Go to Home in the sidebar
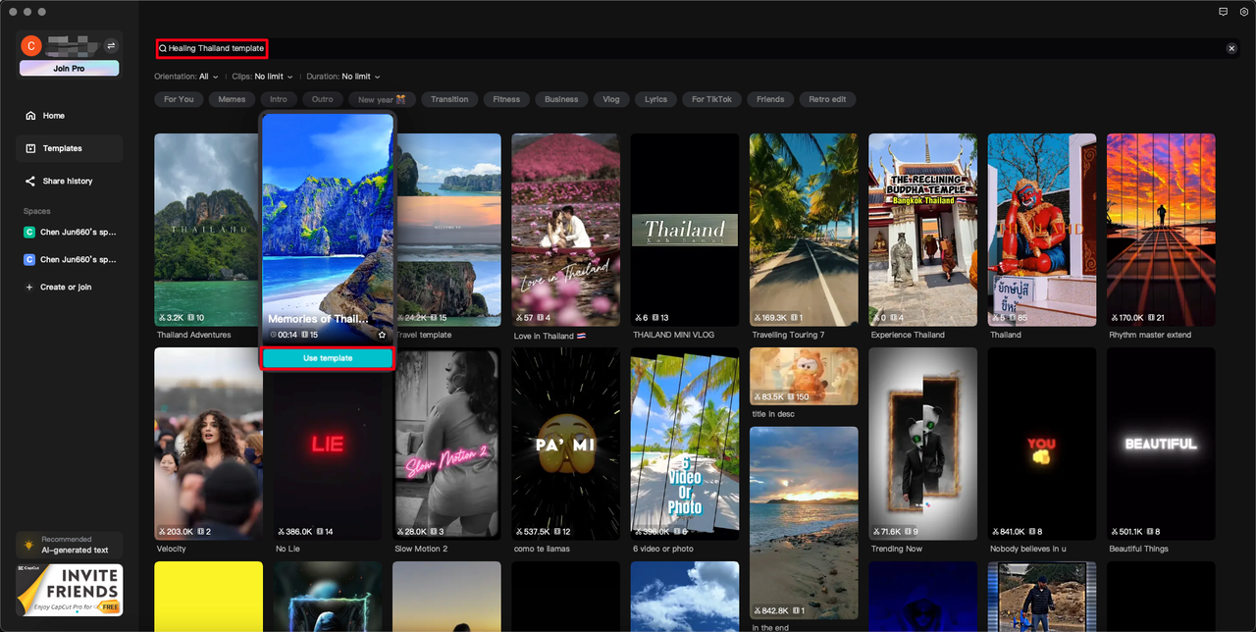The image size is (1256, 632). (x=69, y=116)
